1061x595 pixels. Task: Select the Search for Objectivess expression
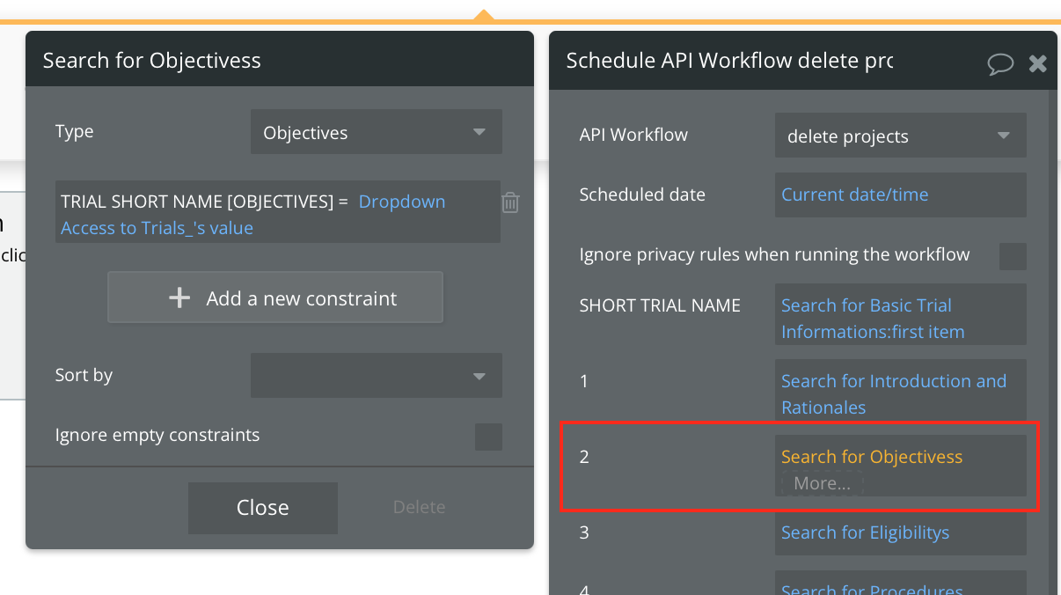click(x=871, y=457)
